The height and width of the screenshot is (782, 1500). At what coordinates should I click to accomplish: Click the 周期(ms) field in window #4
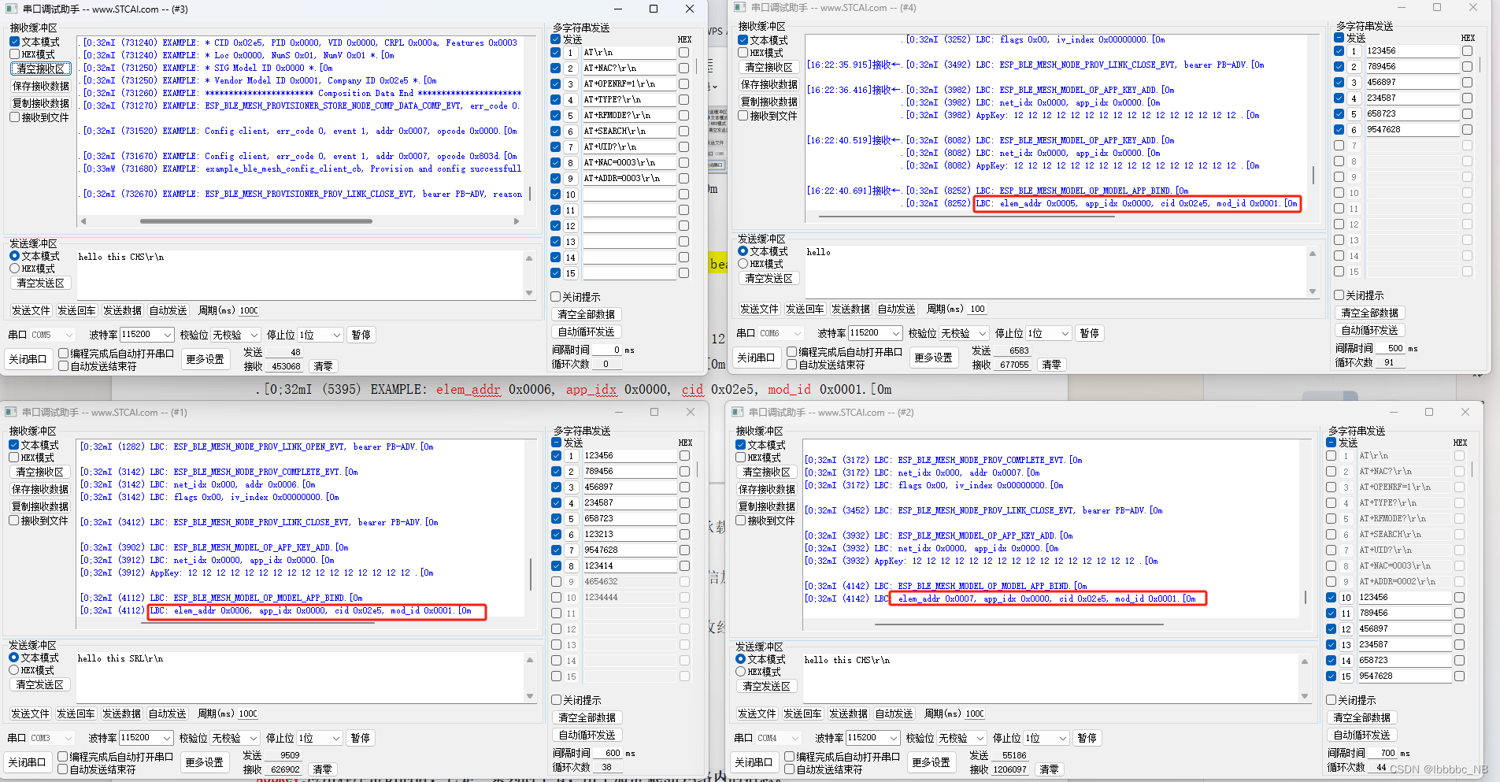pos(977,309)
